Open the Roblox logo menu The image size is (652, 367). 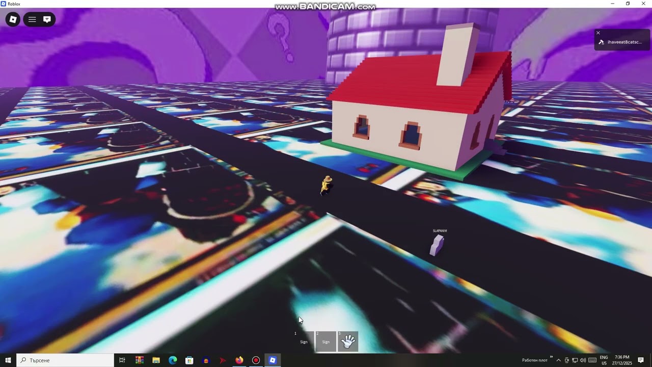tap(13, 19)
